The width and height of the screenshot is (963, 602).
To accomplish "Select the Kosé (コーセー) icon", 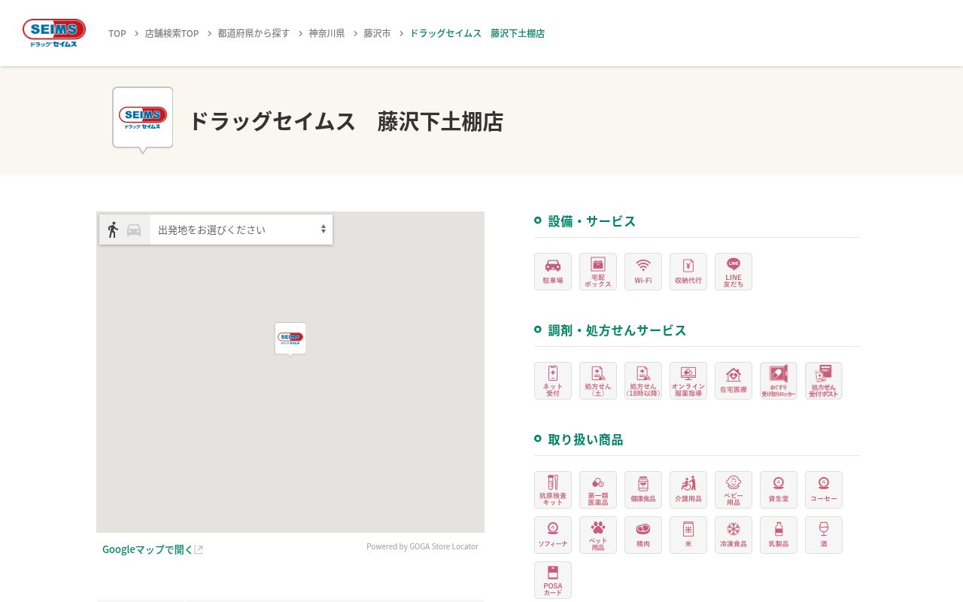I will (824, 490).
